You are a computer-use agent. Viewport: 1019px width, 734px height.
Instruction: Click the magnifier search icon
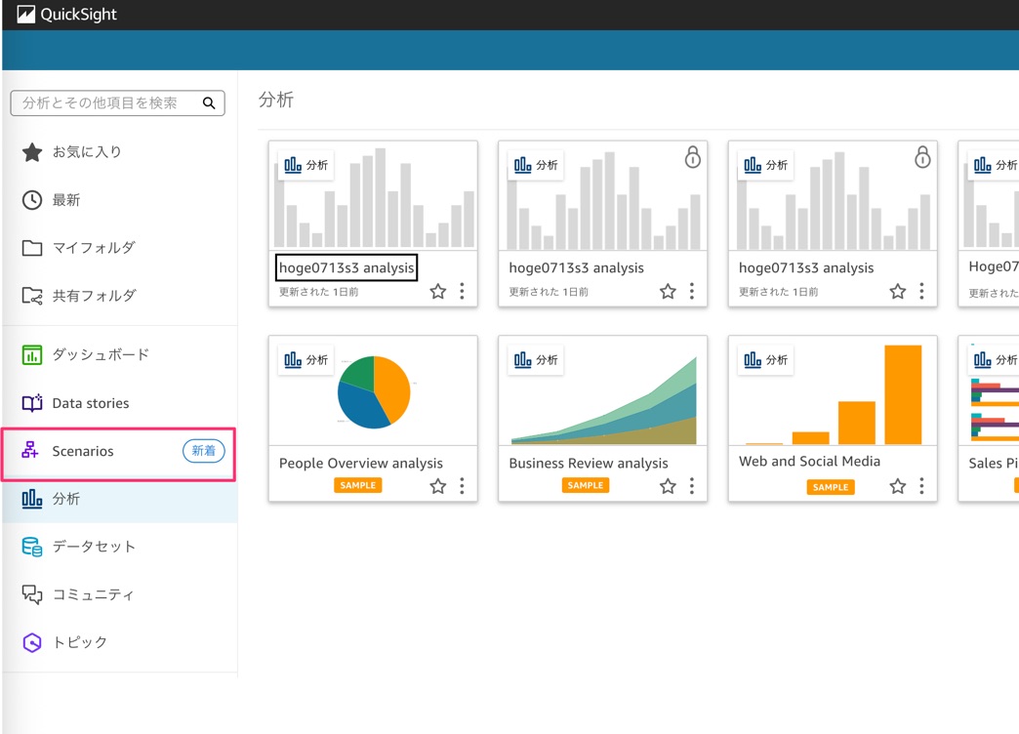[x=209, y=102]
